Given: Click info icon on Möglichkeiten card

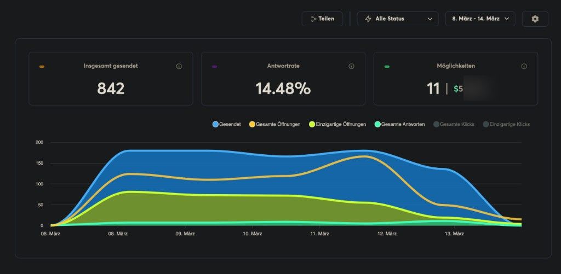Looking at the screenshot, I should coord(524,66).
